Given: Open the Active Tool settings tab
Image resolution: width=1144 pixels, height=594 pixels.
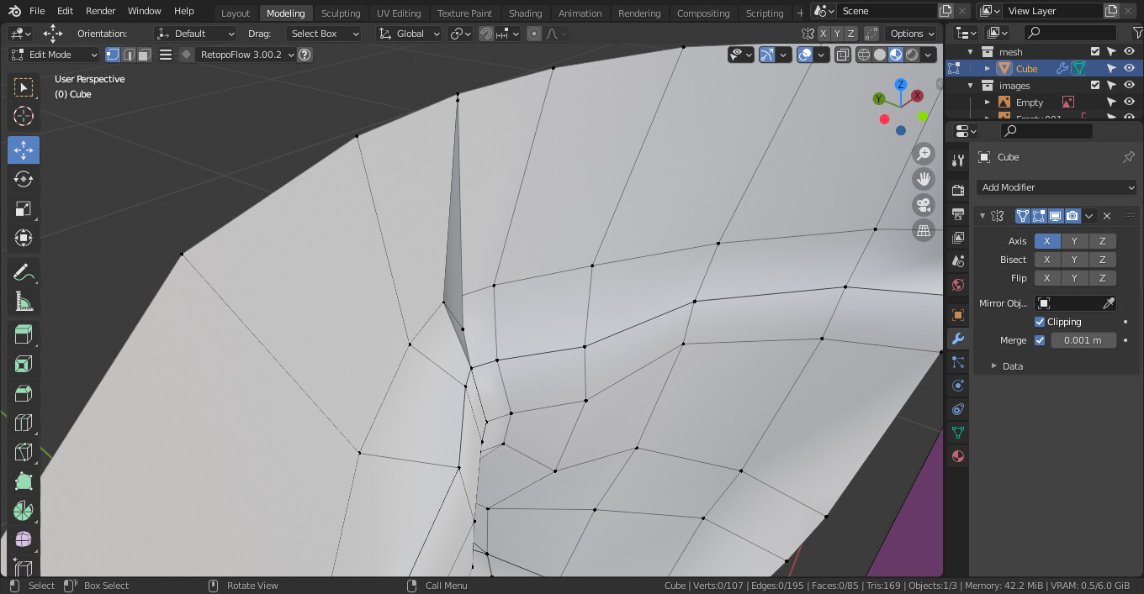Looking at the screenshot, I should pyautogui.click(x=957, y=160).
